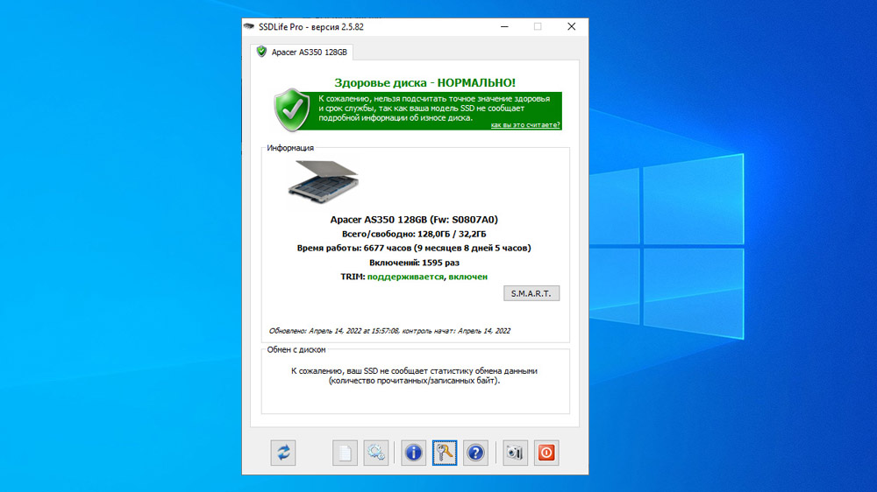Image resolution: width=877 pixels, height=492 pixels.
Task: Open help with the question mark icon
Action: tap(475, 453)
